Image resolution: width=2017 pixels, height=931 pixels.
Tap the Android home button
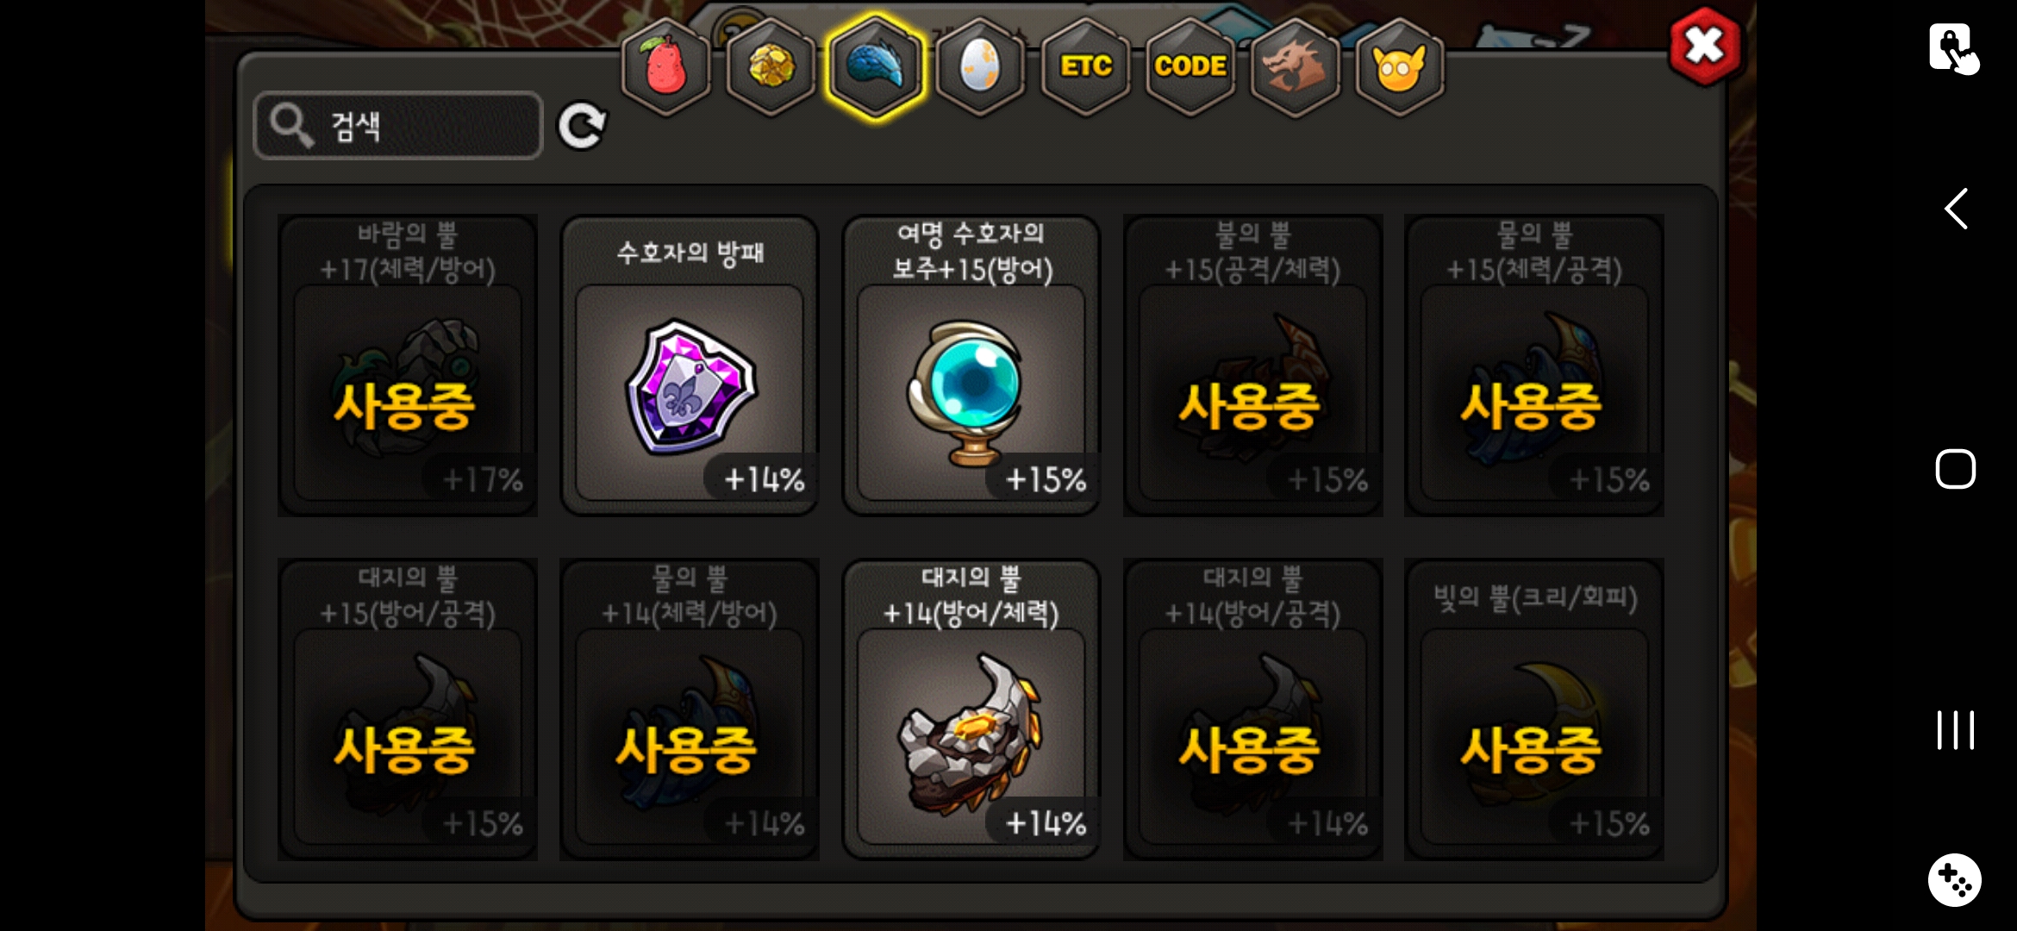1955,469
